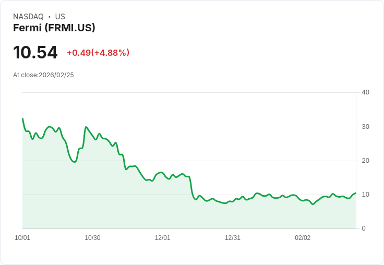Select the 30 label on the price axis
The width and height of the screenshot is (384, 265).
click(365, 127)
